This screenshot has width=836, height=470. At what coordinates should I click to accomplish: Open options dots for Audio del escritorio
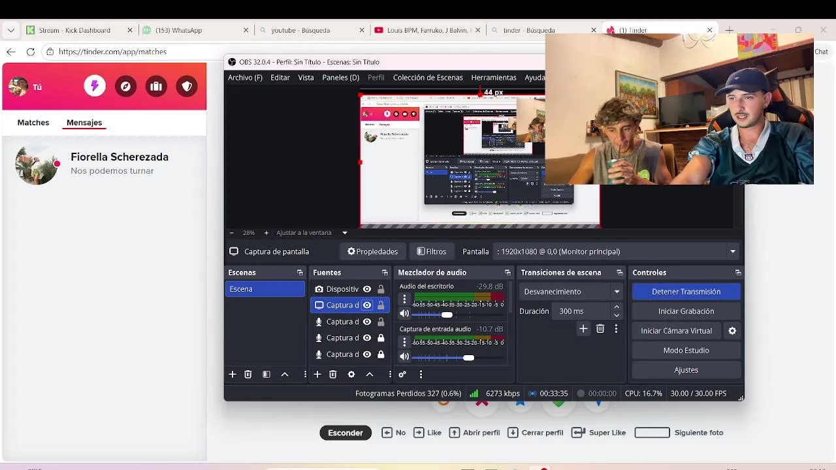point(404,300)
